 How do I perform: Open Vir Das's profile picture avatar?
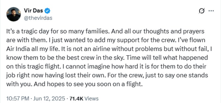tap(13, 14)
